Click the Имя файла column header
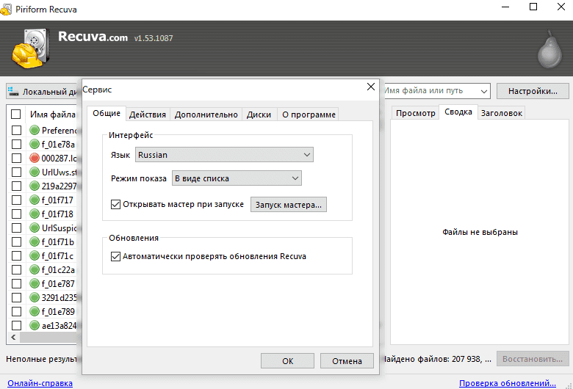 click(53, 114)
